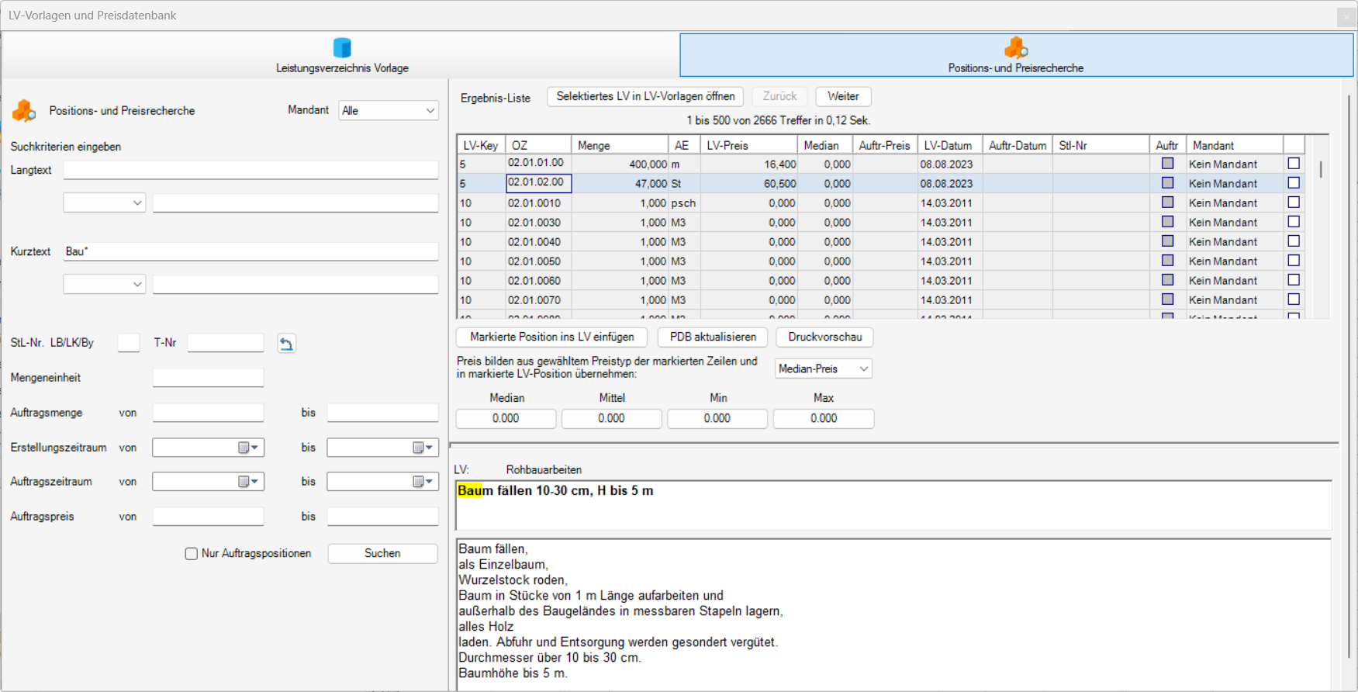Open calendar picker for Auftragszeitraum von
This screenshot has width=1358, height=692.
[248, 482]
